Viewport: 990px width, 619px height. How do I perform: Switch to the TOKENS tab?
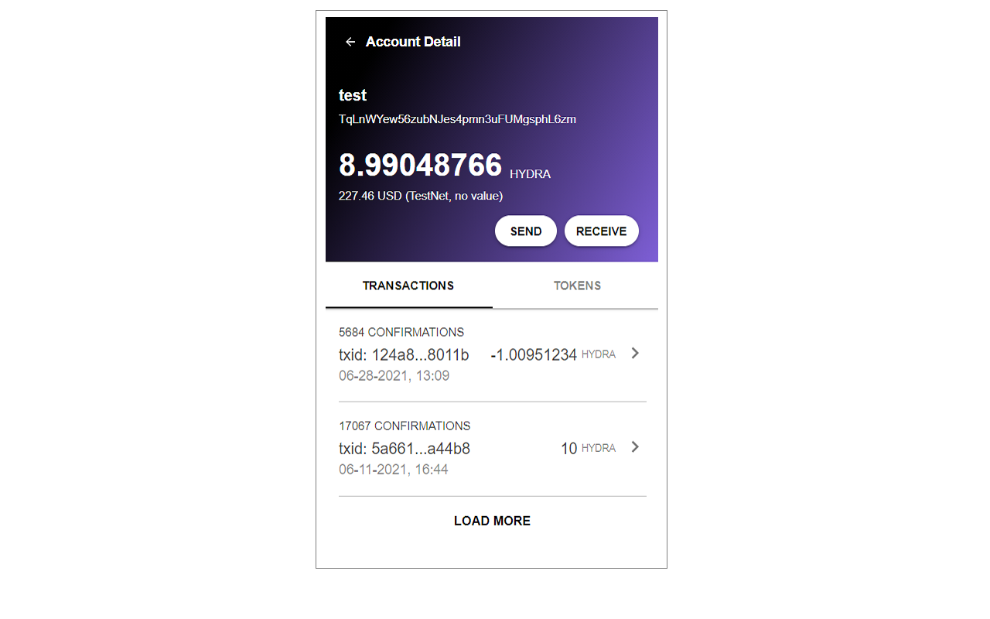tap(577, 286)
